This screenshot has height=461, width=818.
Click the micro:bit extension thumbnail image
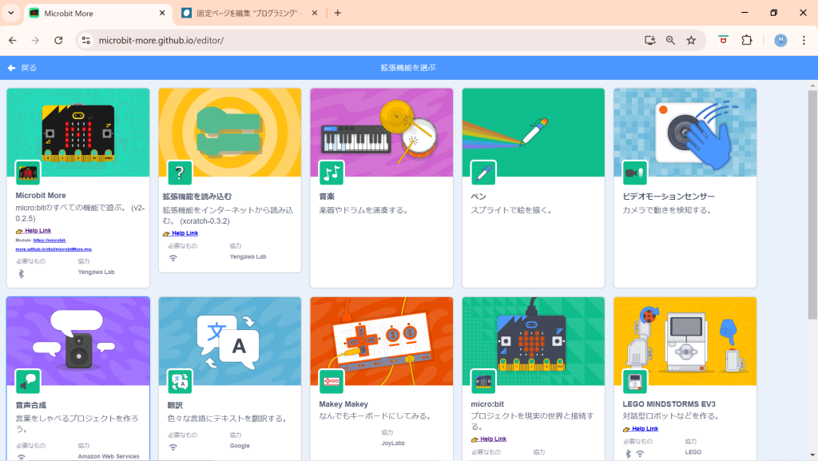[x=533, y=340]
